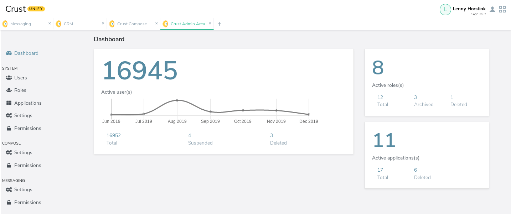Click the System Permissions lock icon
This screenshot has width=511, height=214.
[9, 128]
